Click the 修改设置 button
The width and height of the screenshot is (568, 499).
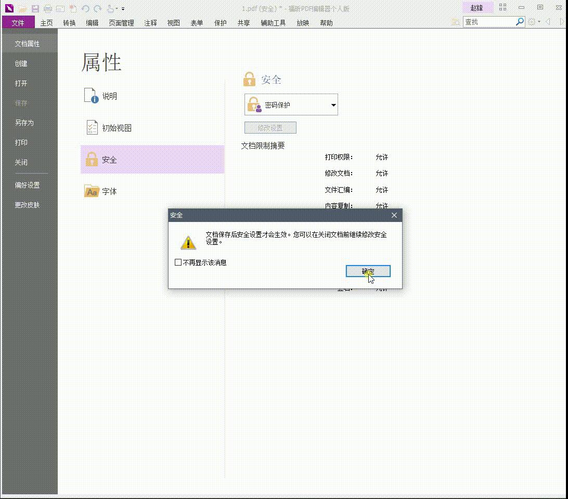(270, 127)
